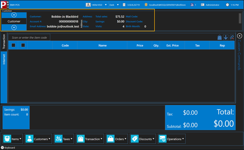Image resolution: width=244 pixels, height=150 pixels.
Task: Open the Items menu dropdown arrow
Action: click(20, 139)
